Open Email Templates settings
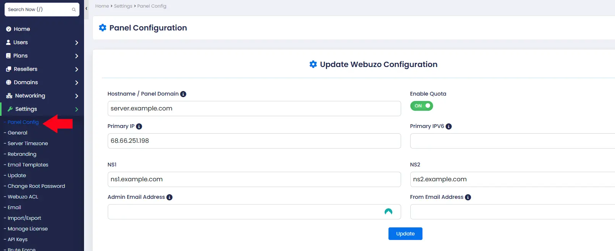 (28, 165)
